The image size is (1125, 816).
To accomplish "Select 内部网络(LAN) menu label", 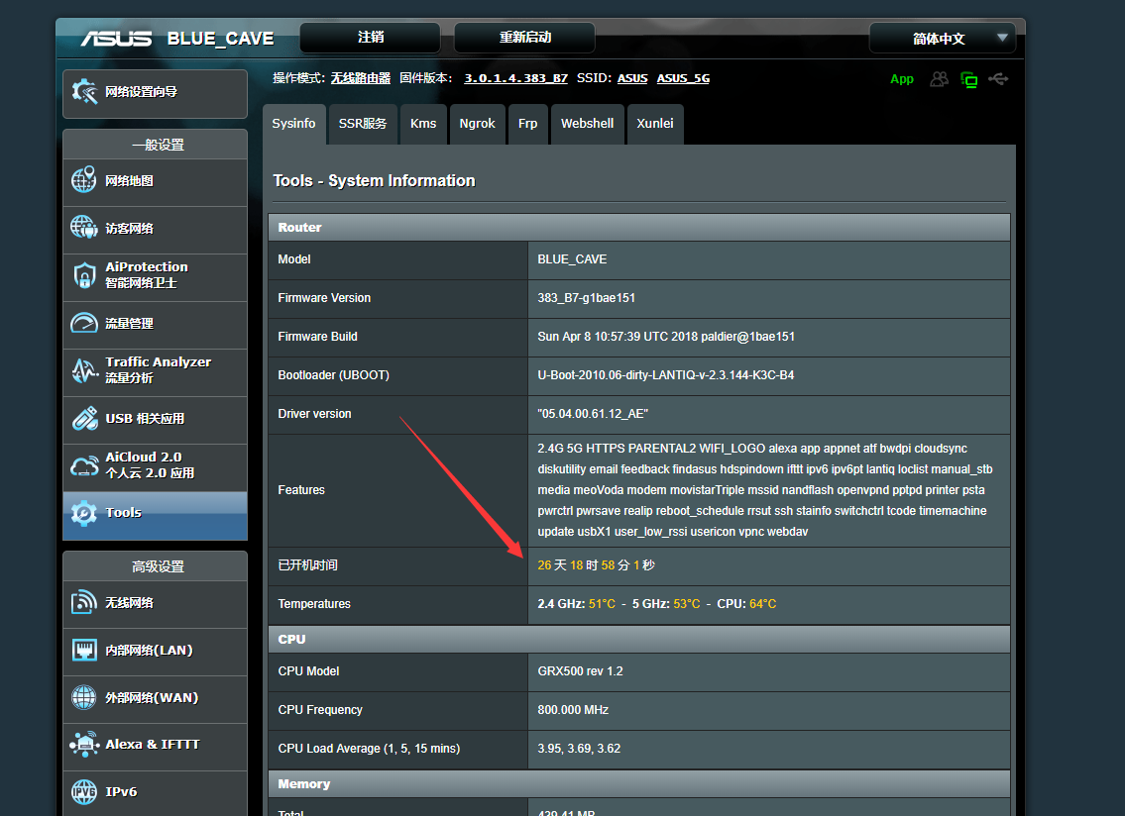I will 150,651.
